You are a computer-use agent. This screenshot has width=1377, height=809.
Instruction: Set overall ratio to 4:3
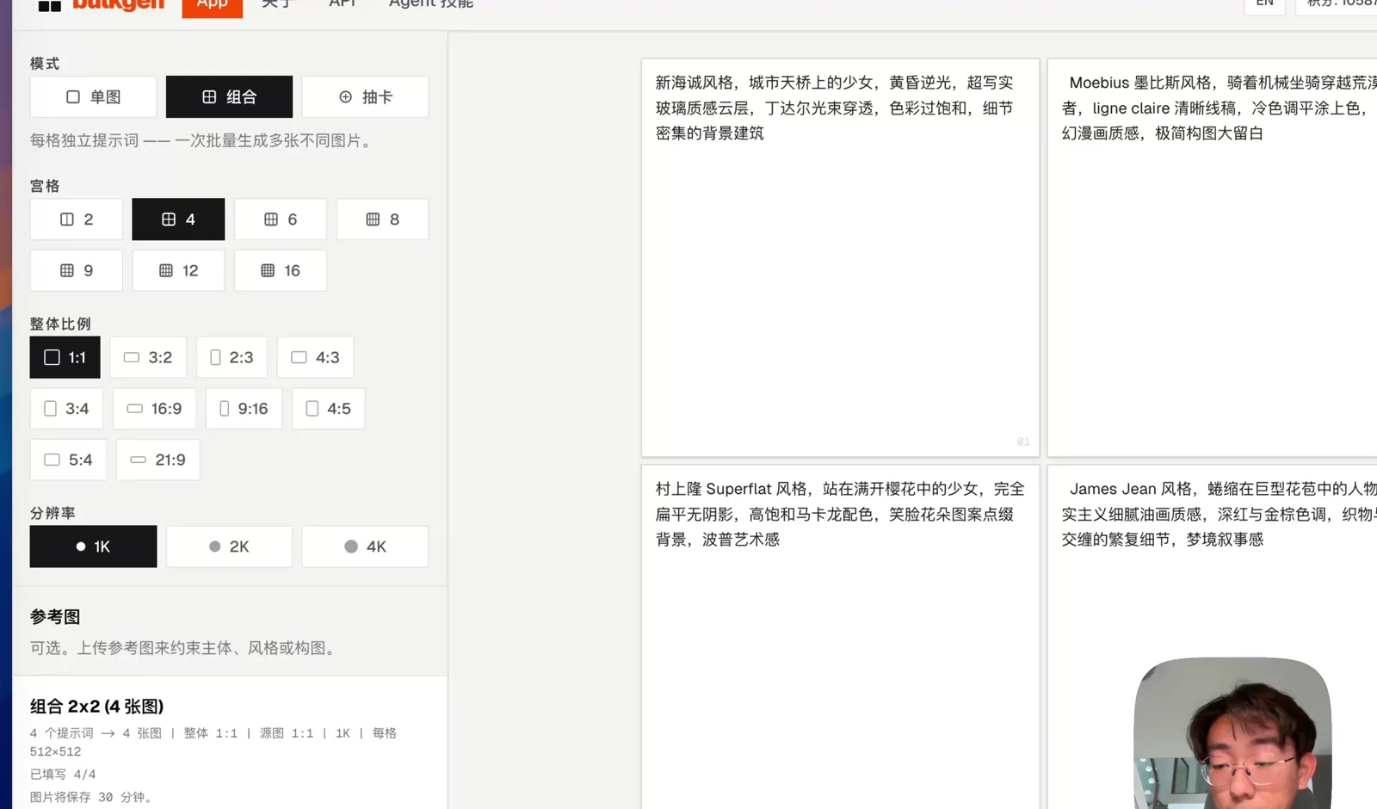pyautogui.click(x=315, y=357)
